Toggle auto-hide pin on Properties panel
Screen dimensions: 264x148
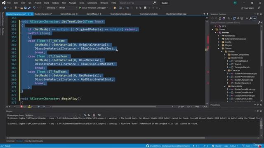tap(258, 105)
